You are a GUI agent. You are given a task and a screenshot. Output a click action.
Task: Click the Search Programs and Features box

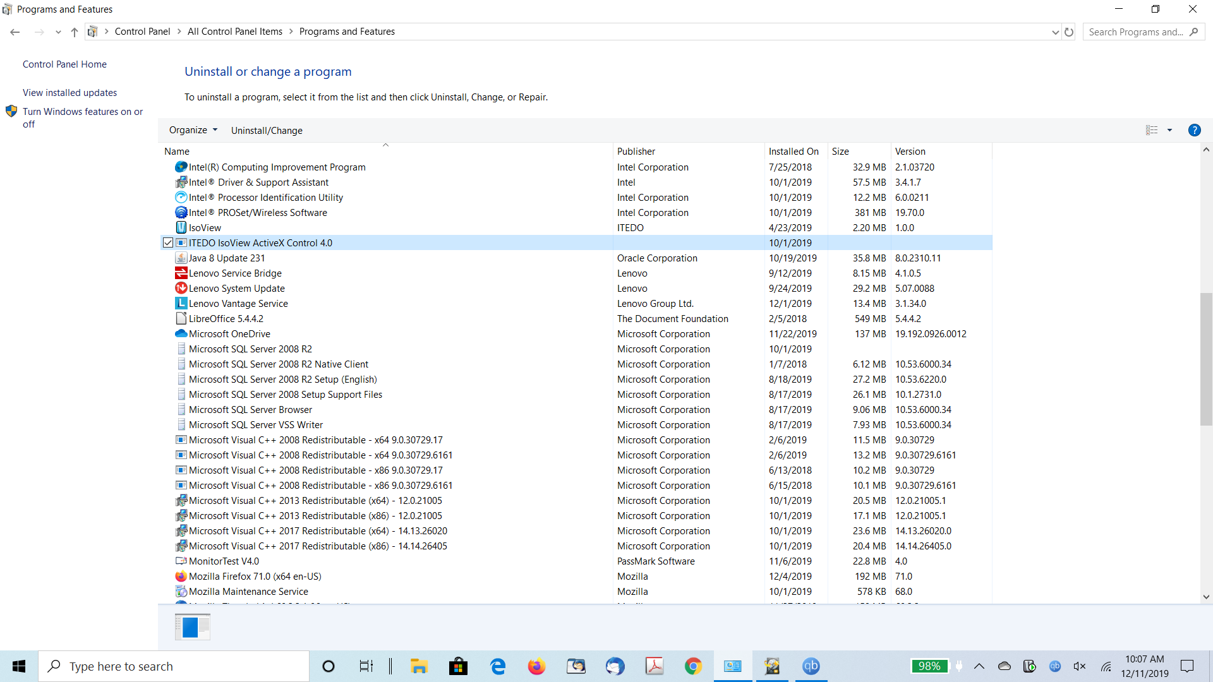coord(1135,32)
